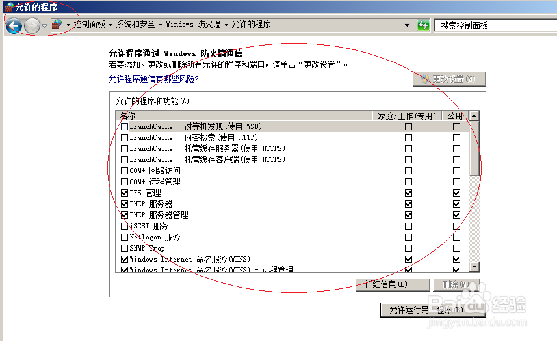Select the iSCSI 服务 row text
The image size is (557, 341).
(x=149, y=226)
